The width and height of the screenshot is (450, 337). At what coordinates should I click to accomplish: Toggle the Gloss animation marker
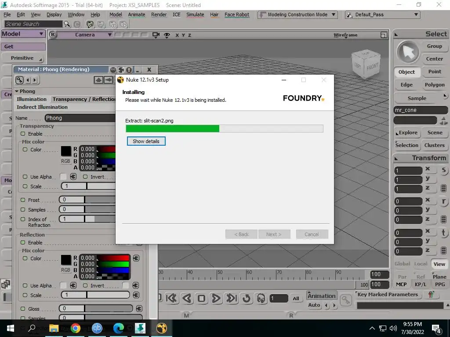(23, 308)
